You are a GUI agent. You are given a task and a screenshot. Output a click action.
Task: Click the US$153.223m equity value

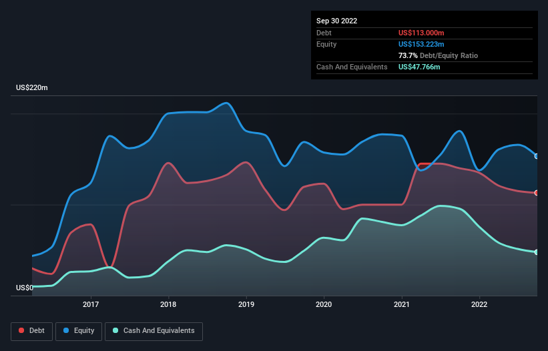(x=421, y=44)
